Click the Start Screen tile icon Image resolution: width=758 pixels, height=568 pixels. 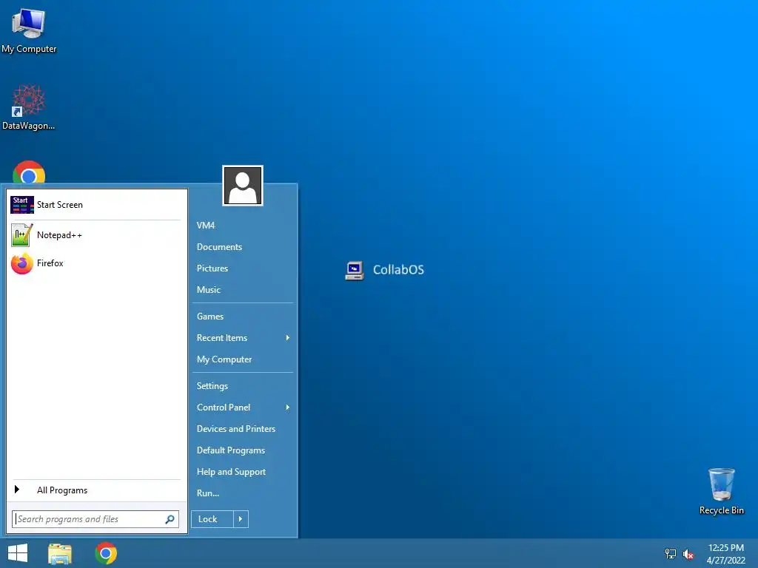coord(22,205)
